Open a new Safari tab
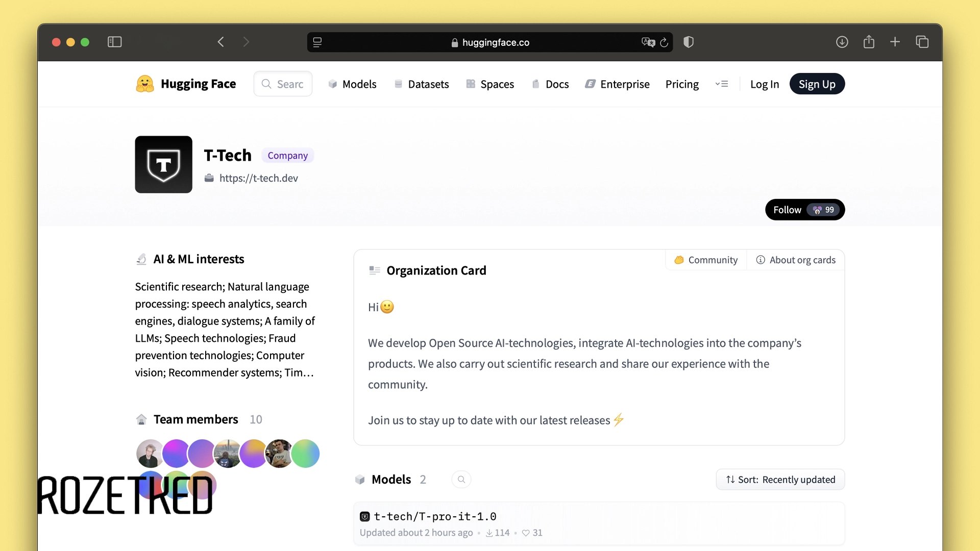The width and height of the screenshot is (980, 551). point(895,42)
